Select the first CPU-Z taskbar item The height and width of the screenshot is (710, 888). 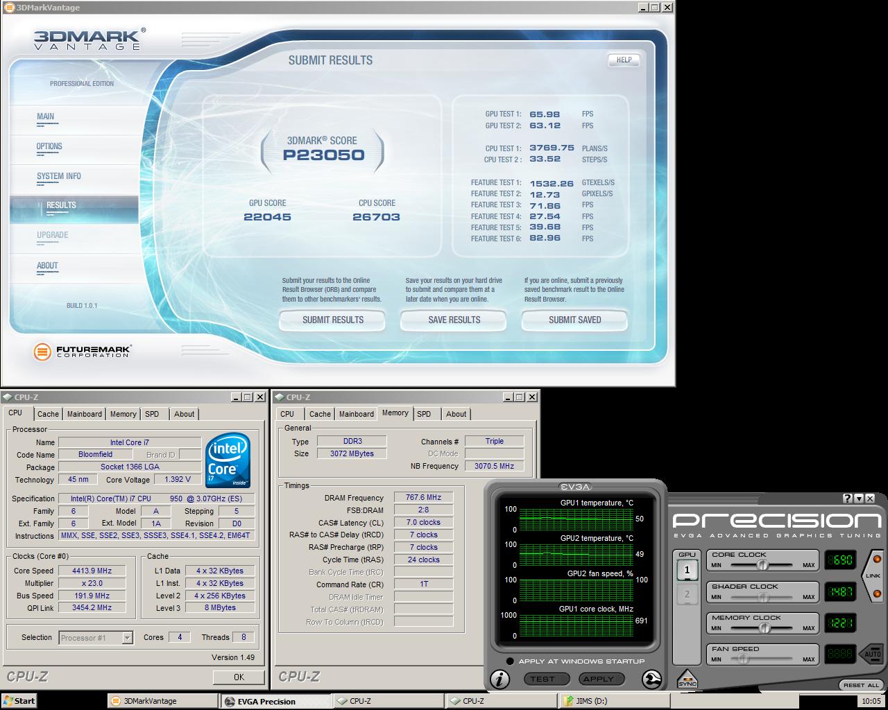pos(388,701)
